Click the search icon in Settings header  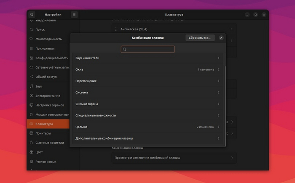32,14
